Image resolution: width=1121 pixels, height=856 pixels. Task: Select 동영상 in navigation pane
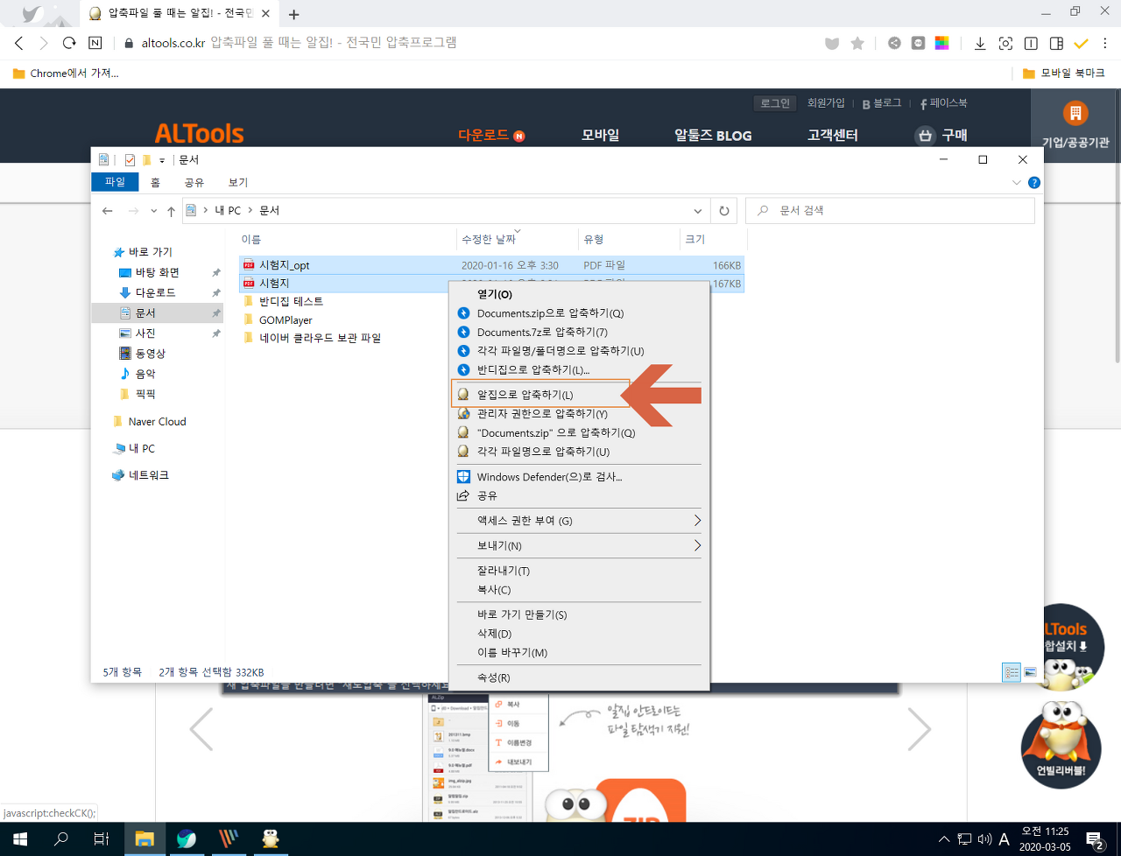click(x=150, y=353)
